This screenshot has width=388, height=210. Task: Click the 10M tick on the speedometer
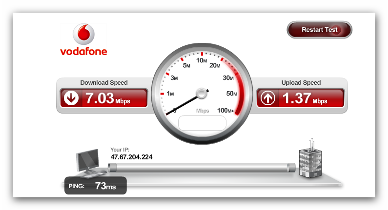click(x=202, y=60)
